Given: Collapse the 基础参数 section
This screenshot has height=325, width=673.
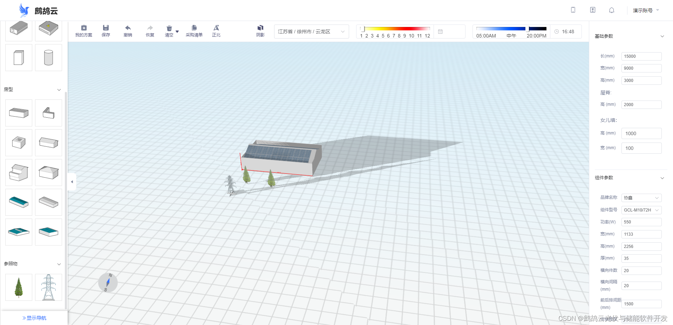Looking at the screenshot, I should pos(662,36).
